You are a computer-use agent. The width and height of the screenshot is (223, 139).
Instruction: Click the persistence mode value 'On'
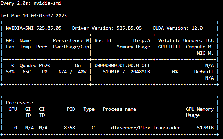(x=78, y=66)
